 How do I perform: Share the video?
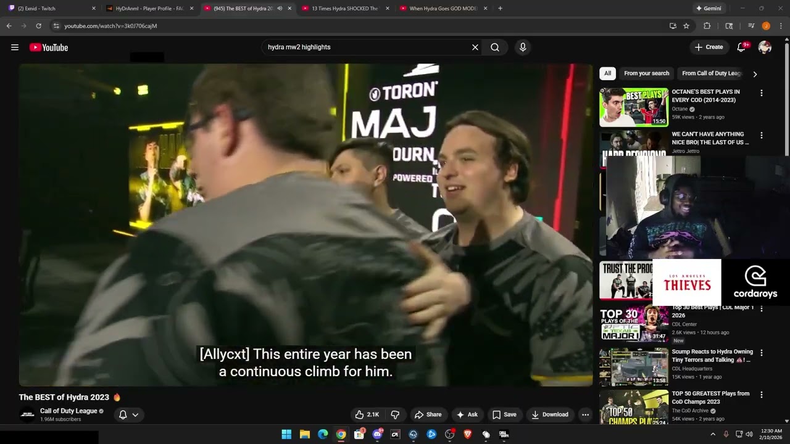pos(428,414)
